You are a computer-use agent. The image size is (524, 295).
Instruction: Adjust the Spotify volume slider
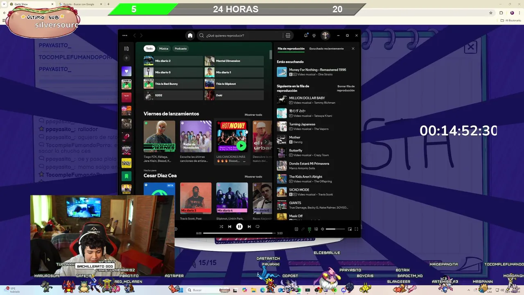tap(335, 229)
